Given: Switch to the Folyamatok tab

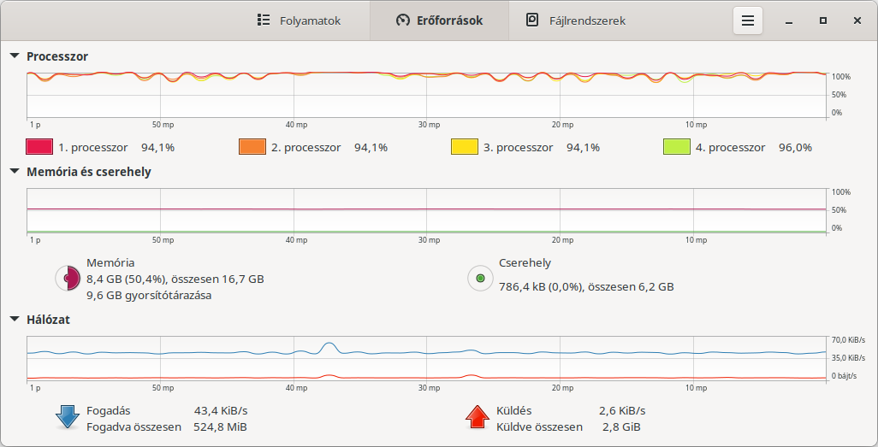Looking at the screenshot, I should (300, 21).
